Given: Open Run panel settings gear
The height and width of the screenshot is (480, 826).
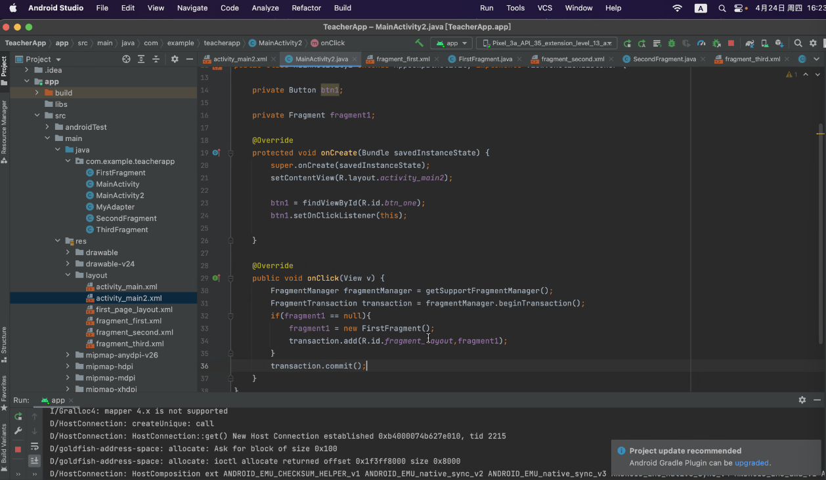Looking at the screenshot, I should [x=802, y=400].
